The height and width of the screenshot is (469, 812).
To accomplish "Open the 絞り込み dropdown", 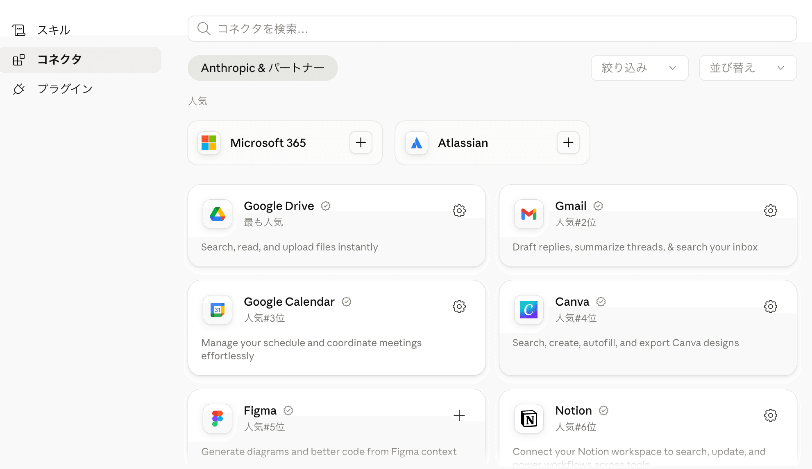I will click(x=640, y=68).
